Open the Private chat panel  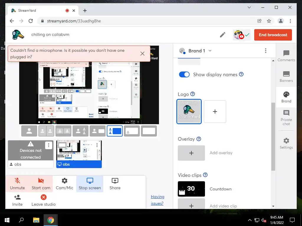(286, 118)
